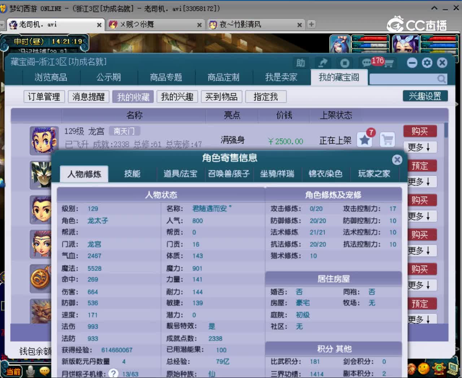Click the 消息提醒 button
The height and width of the screenshot is (378, 462).
click(x=88, y=97)
